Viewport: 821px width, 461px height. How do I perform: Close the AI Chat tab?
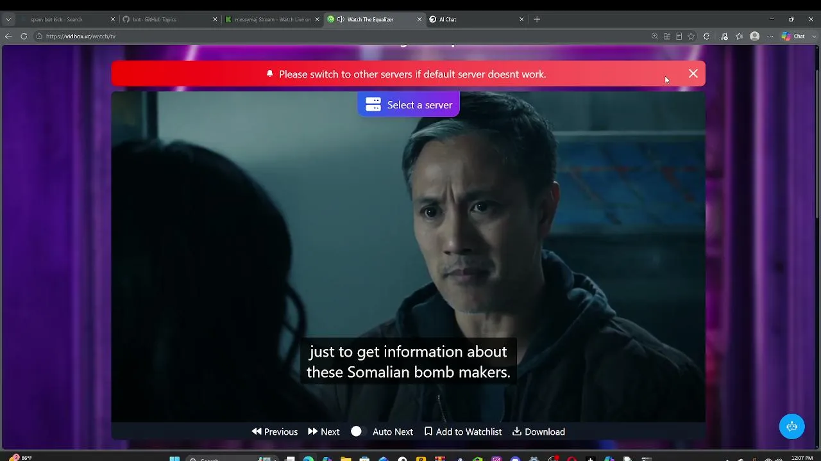tap(521, 19)
